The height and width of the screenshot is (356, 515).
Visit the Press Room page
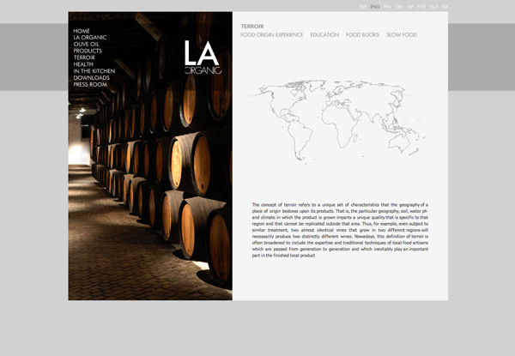point(90,85)
